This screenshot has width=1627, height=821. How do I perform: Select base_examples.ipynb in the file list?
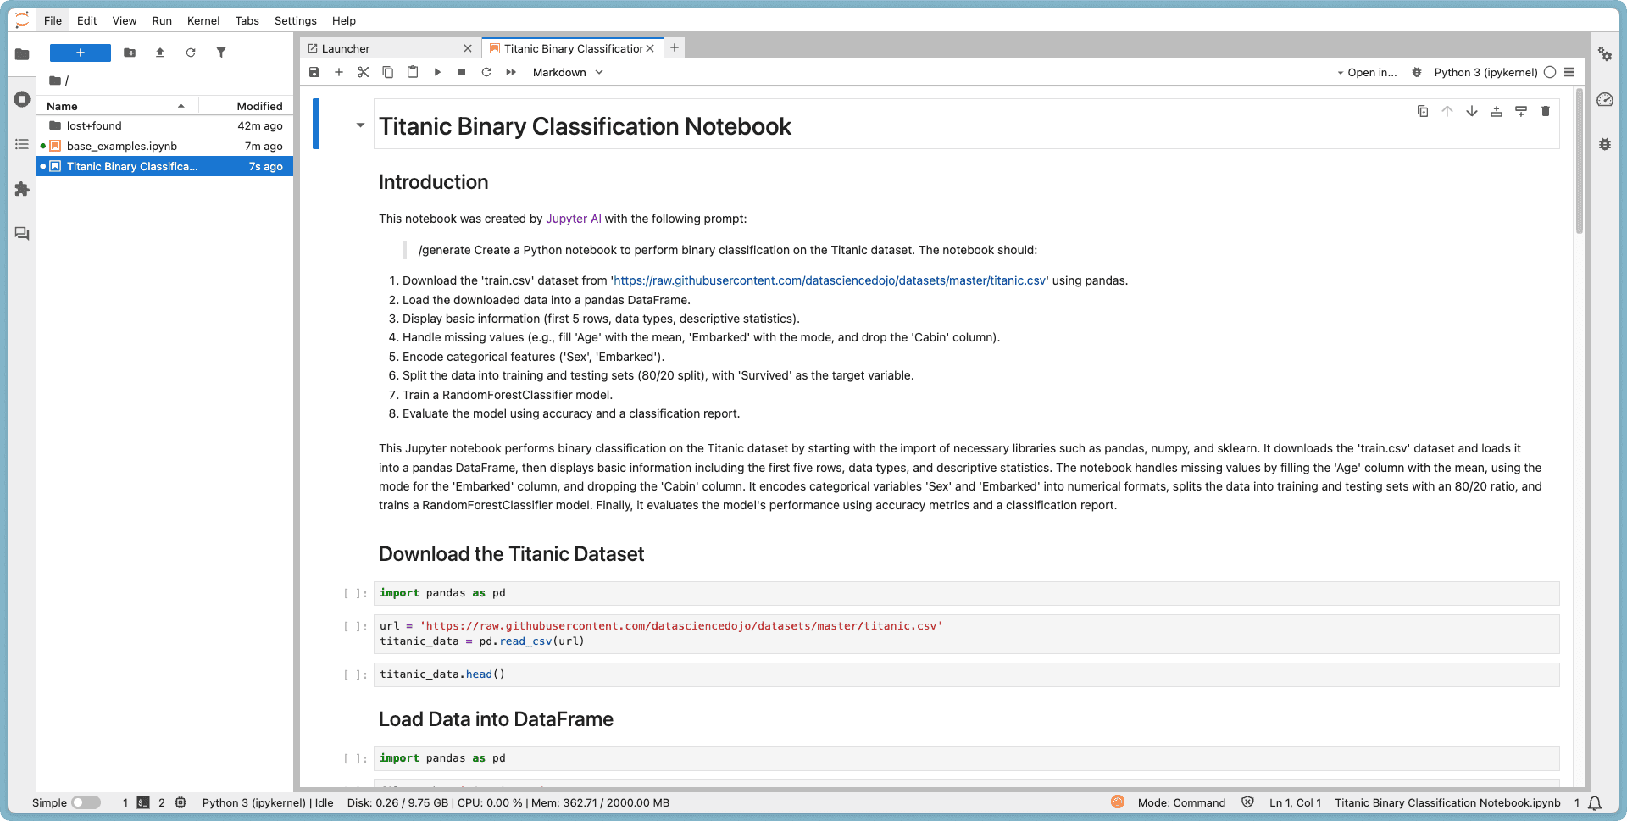tap(165, 146)
